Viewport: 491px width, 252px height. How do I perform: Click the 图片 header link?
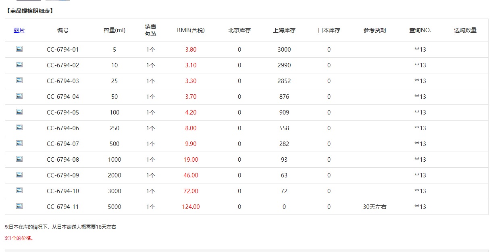tap(19, 30)
